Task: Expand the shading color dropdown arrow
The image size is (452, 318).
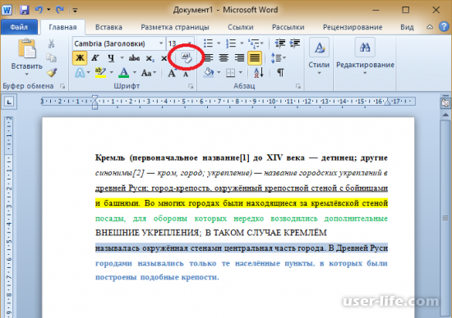Action: [219, 72]
